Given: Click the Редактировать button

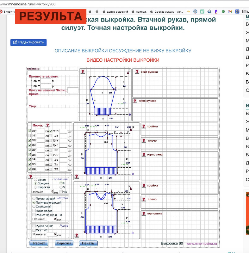Looking at the screenshot, I should point(28,42).
